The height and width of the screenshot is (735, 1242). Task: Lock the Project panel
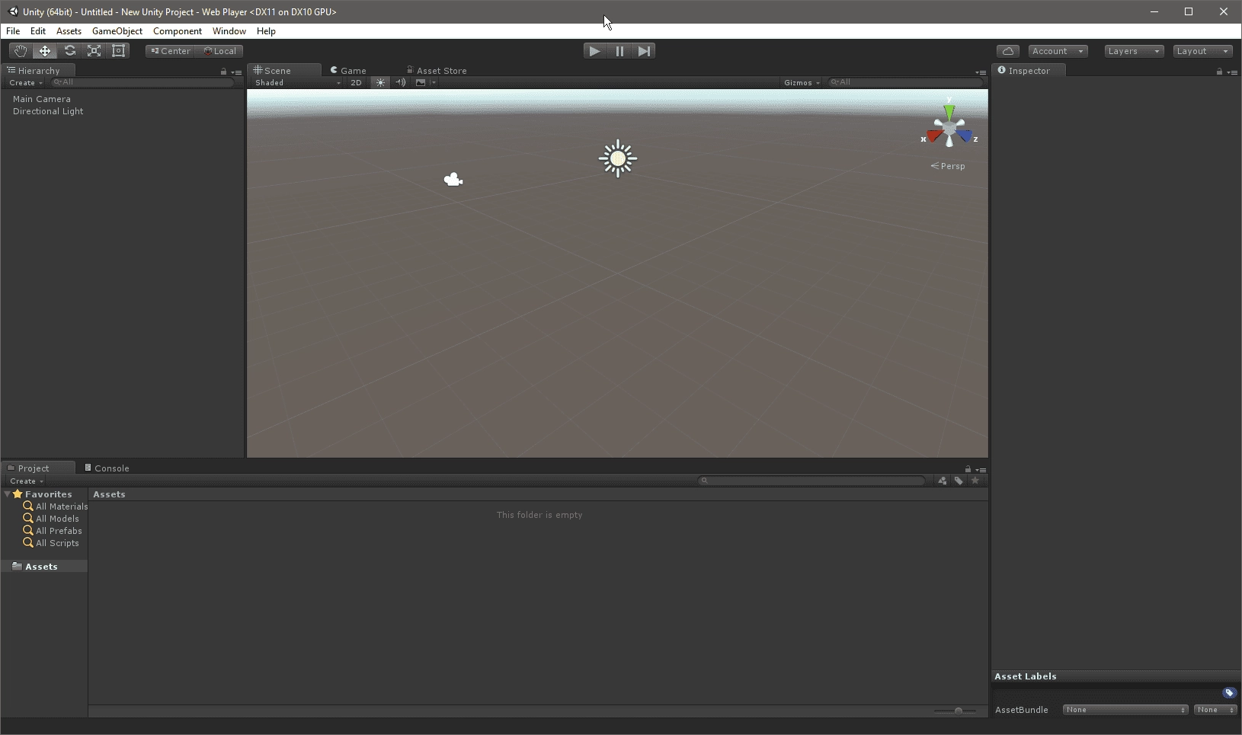(x=968, y=469)
